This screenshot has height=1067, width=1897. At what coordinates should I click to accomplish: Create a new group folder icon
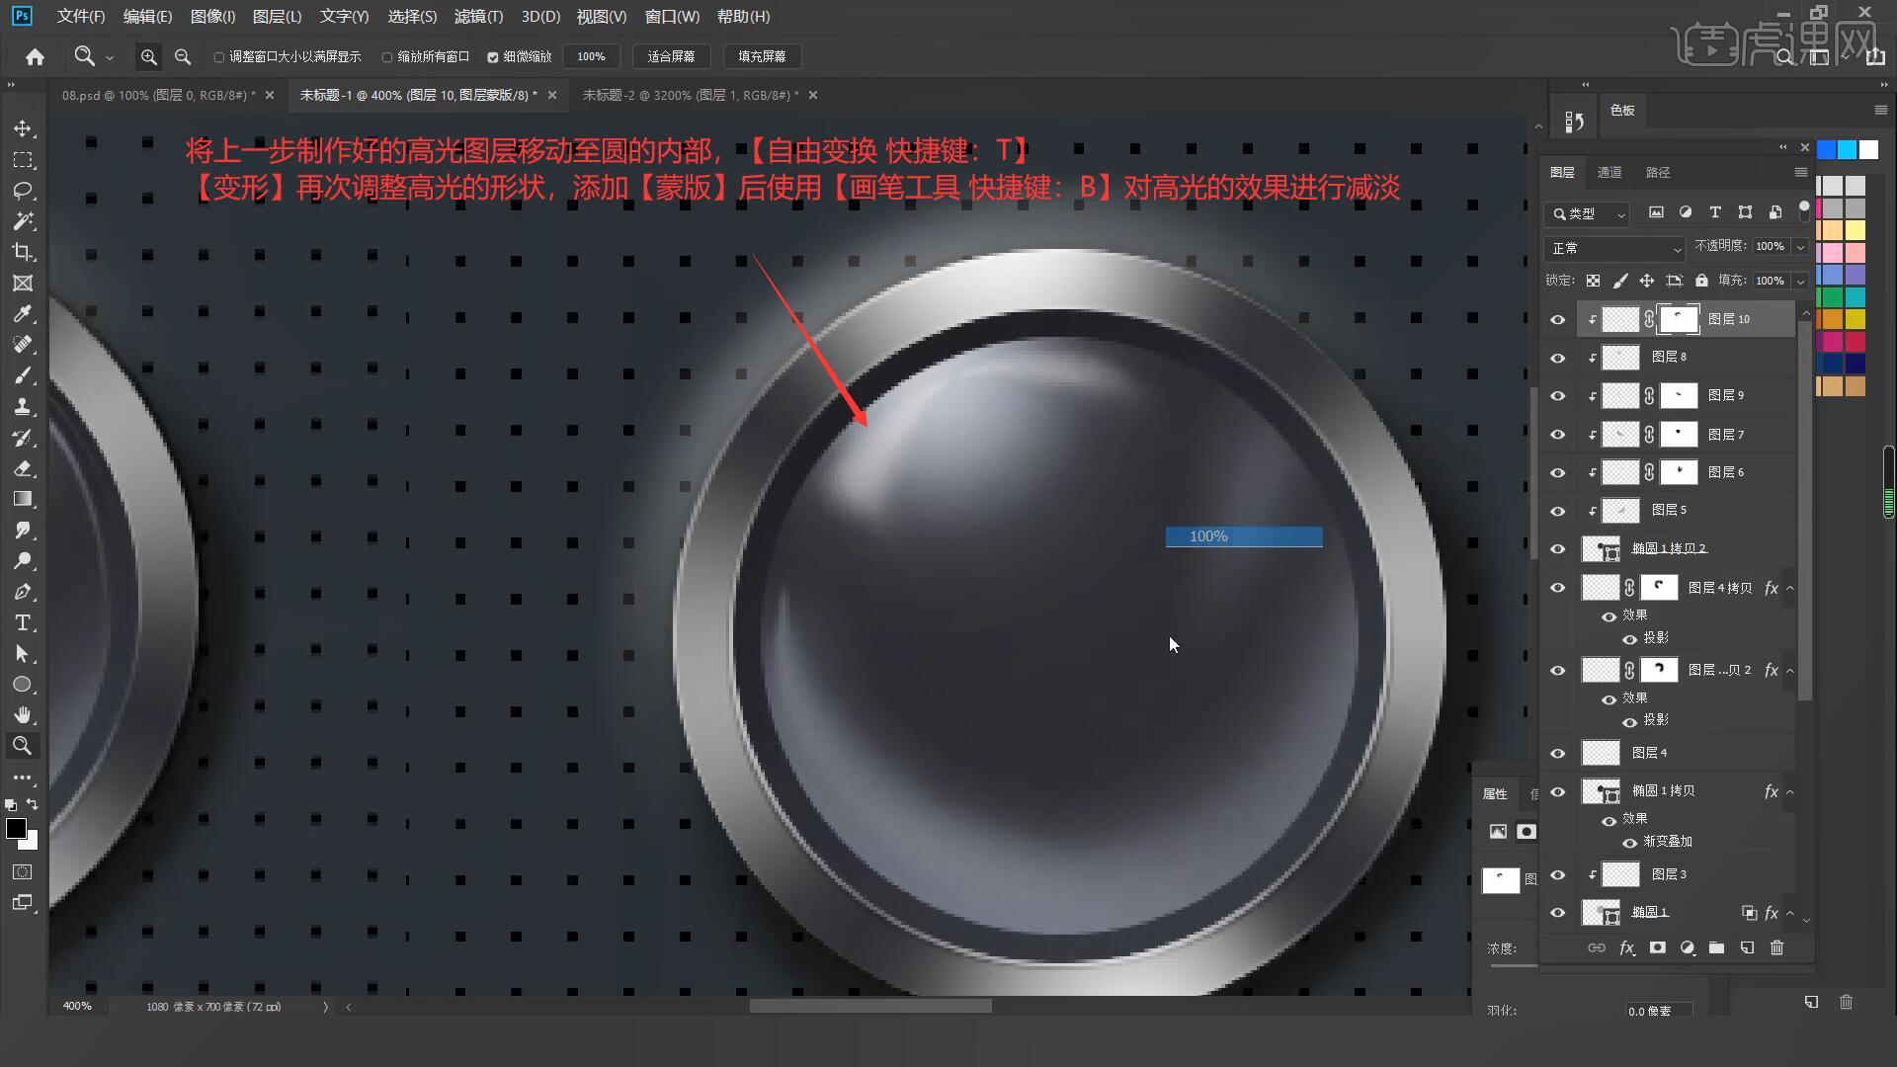1716,947
